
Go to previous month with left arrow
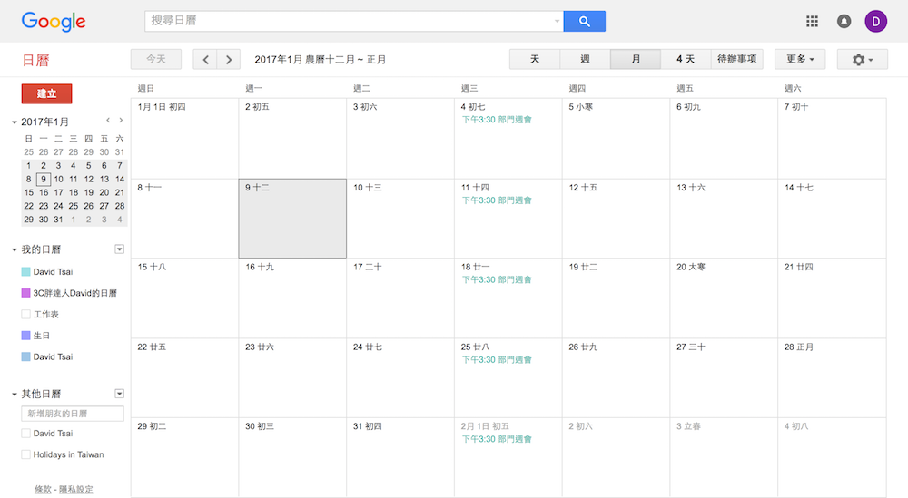pyautogui.click(x=205, y=60)
